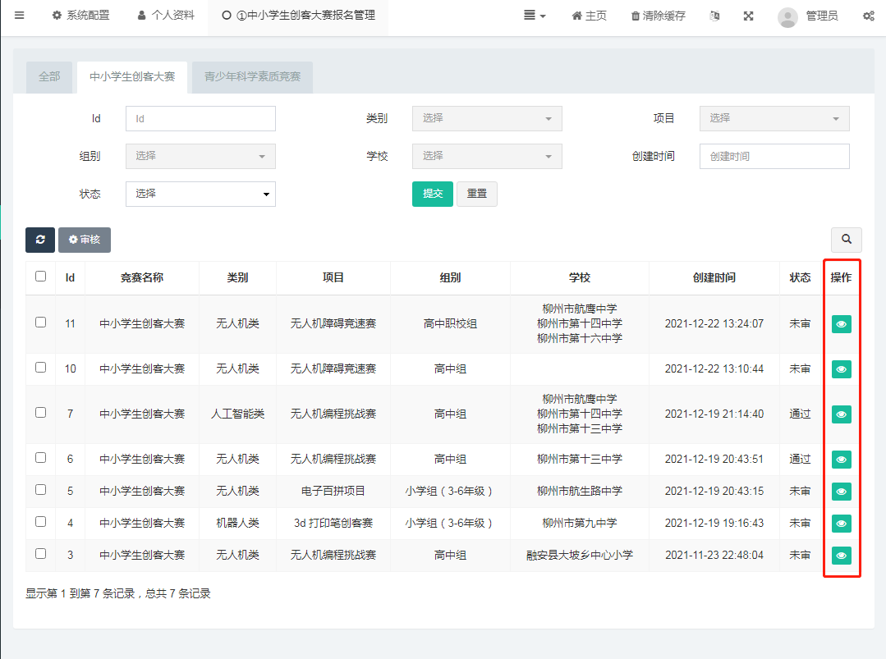Select the 全部 tab
The width and height of the screenshot is (886, 659).
(x=49, y=77)
